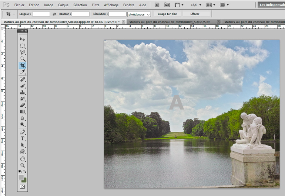The width and height of the screenshot is (285, 196).
Task: Select the Dodge tool
Action: (x=22, y=124)
